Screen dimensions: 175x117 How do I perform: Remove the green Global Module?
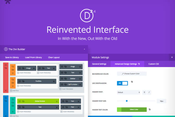tap(57, 101)
